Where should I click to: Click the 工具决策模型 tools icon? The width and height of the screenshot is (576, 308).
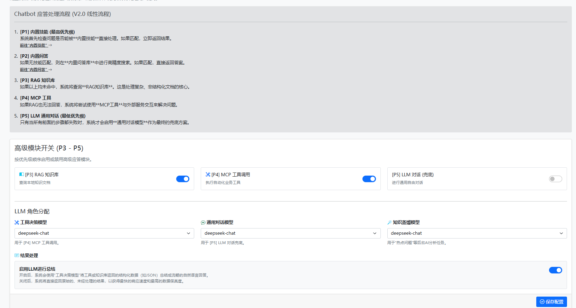click(17, 223)
